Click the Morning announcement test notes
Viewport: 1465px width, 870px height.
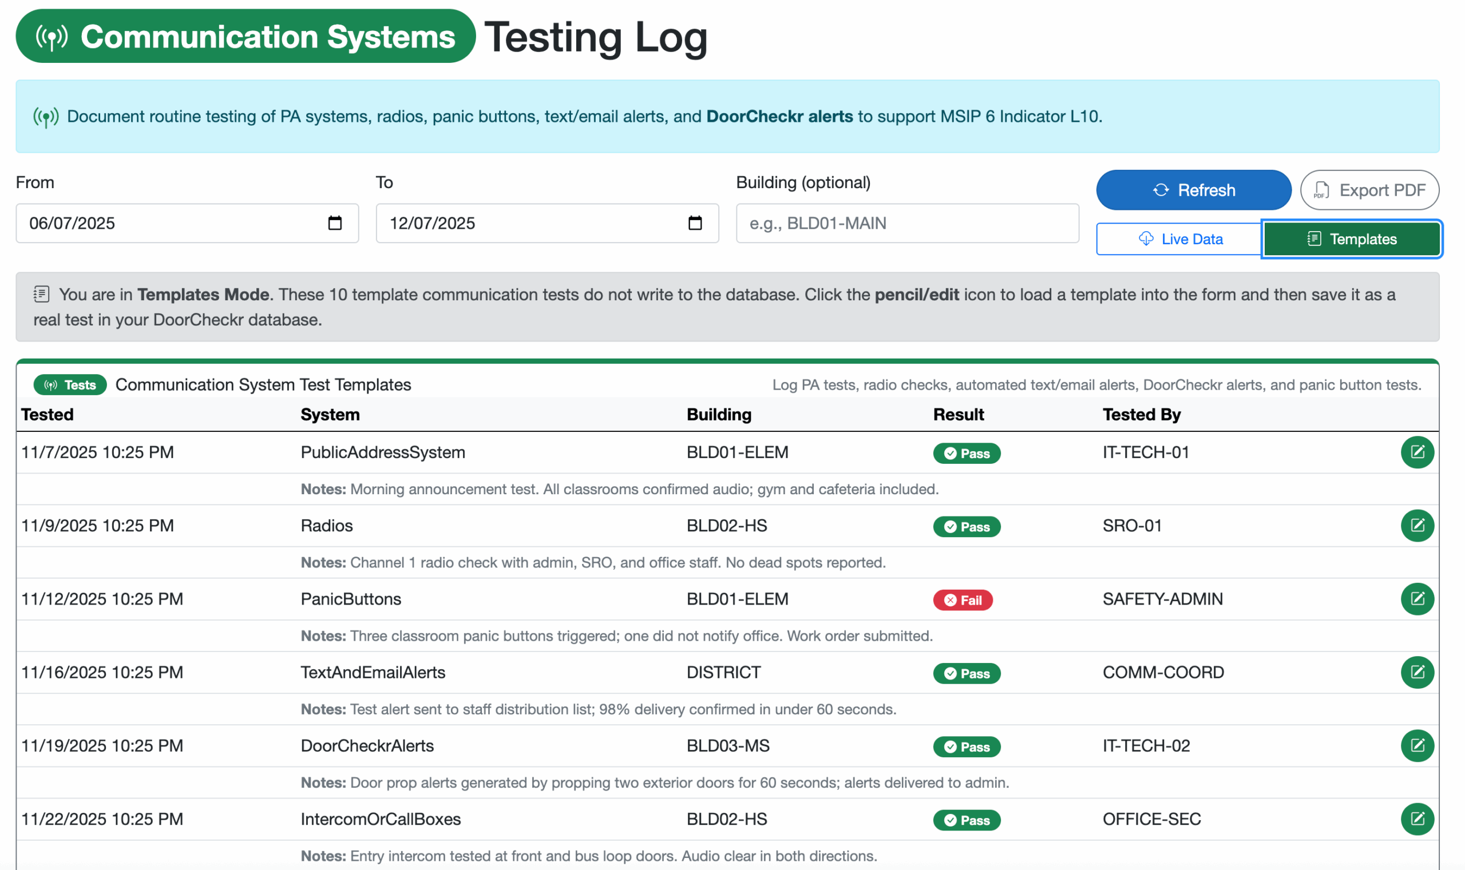tap(619, 489)
